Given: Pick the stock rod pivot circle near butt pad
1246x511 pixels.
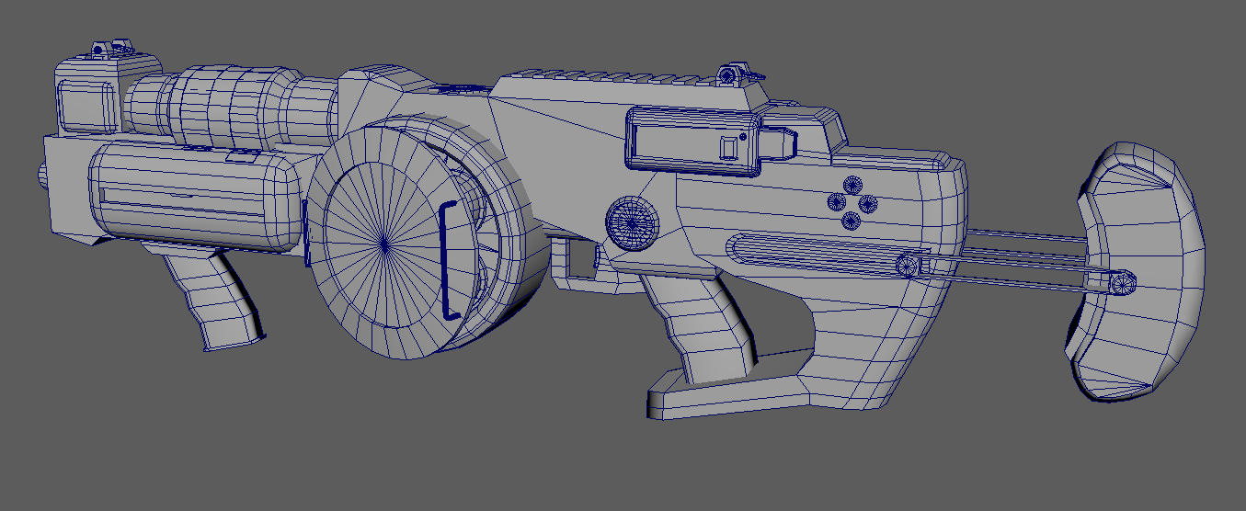Looking at the screenshot, I should point(1121,284).
